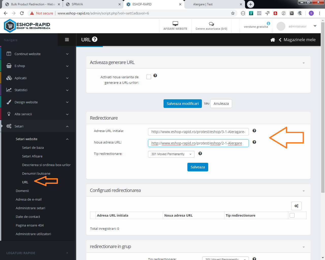Click Adresa URL initiala input field
The height and width of the screenshot is (260, 325).
[x=198, y=132]
